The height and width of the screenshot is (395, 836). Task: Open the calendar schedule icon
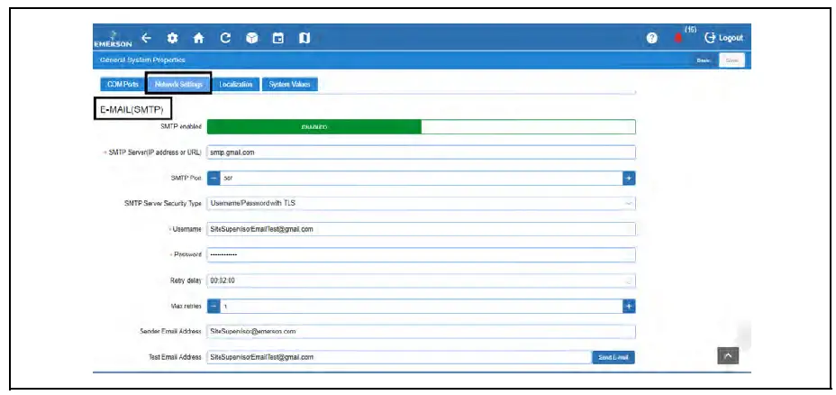[277, 38]
